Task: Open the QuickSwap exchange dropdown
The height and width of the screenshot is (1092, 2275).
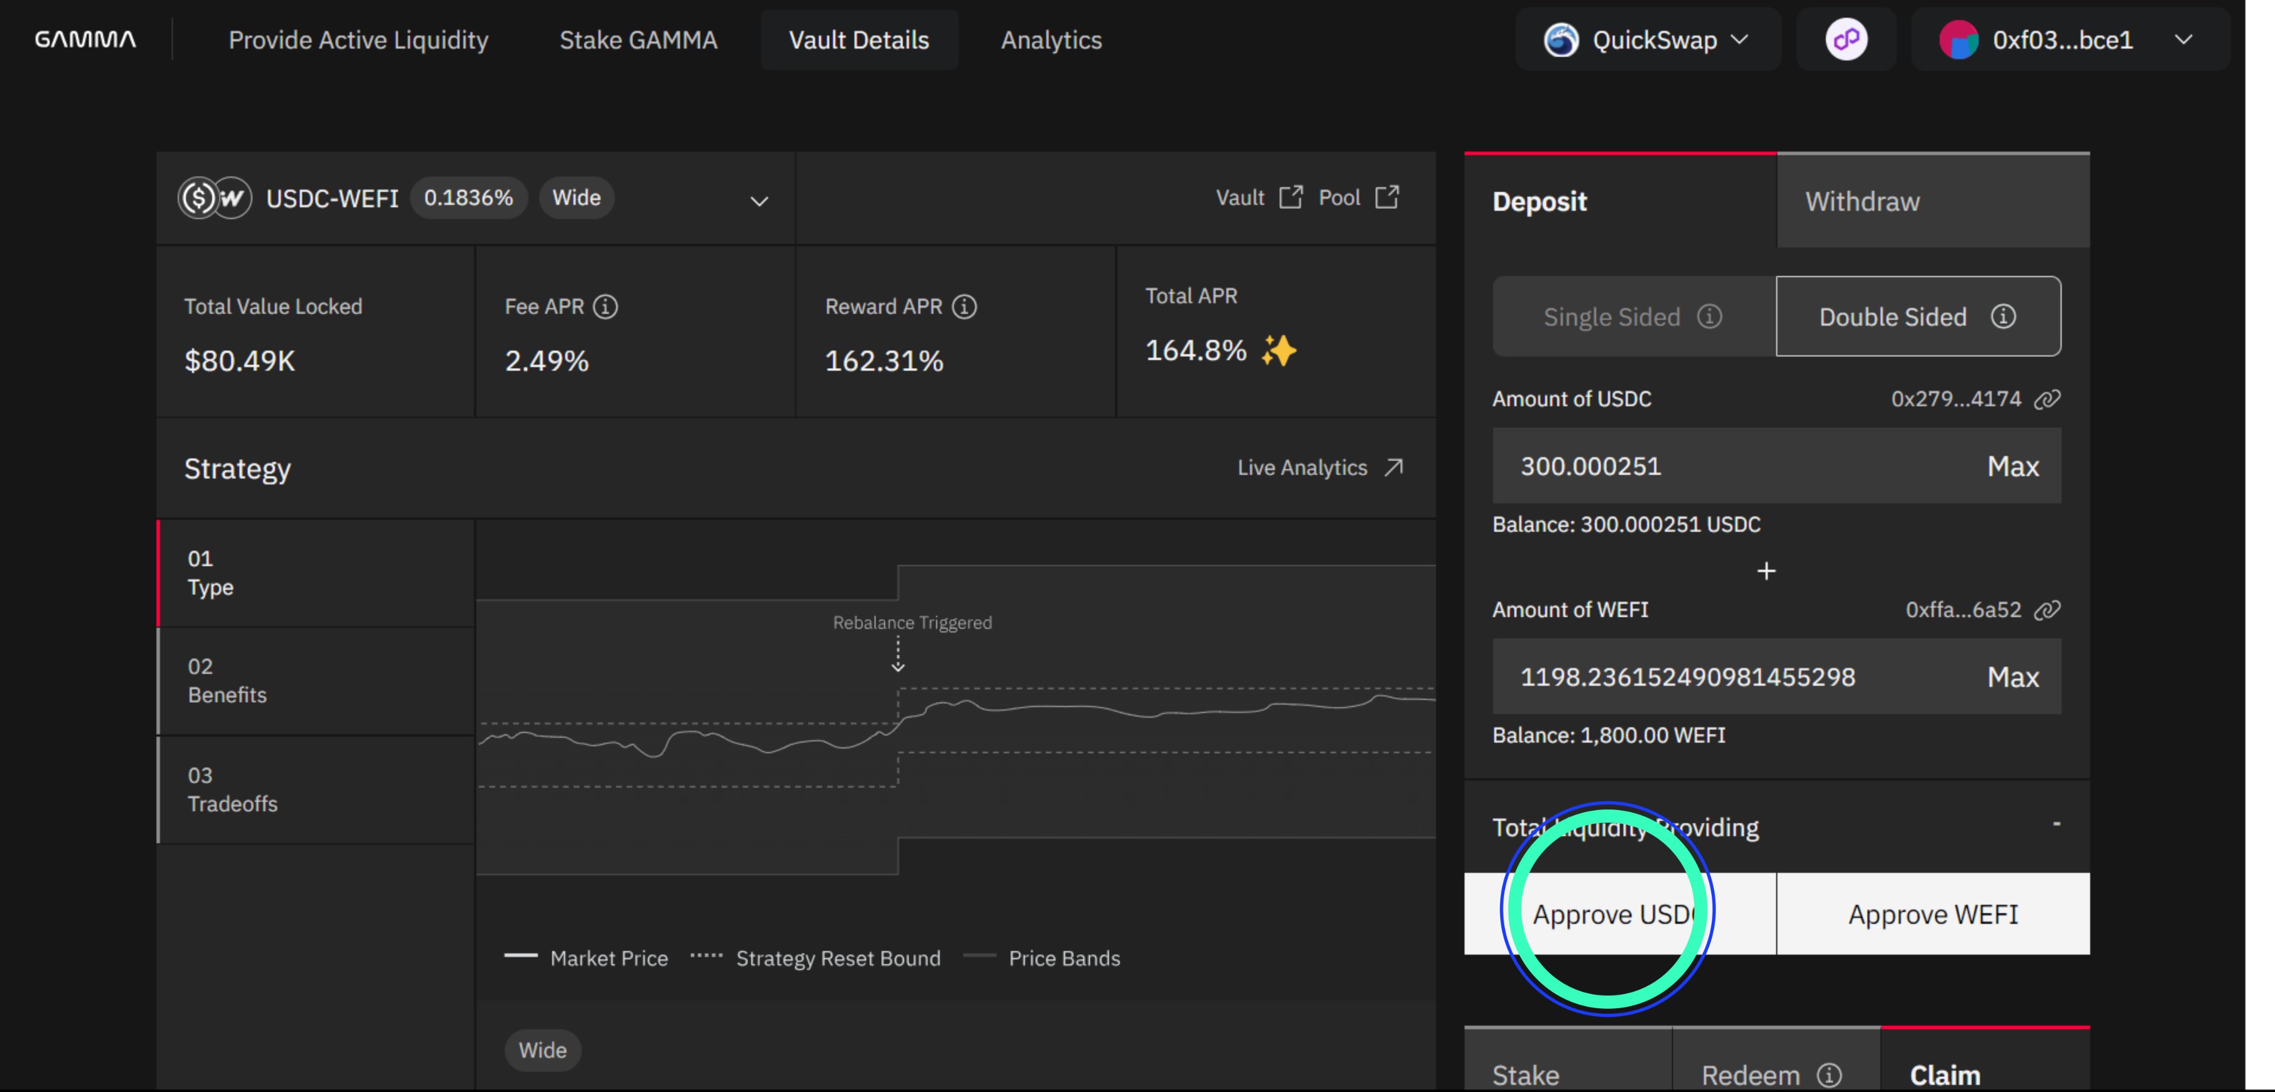Action: click(x=1648, y=40)
